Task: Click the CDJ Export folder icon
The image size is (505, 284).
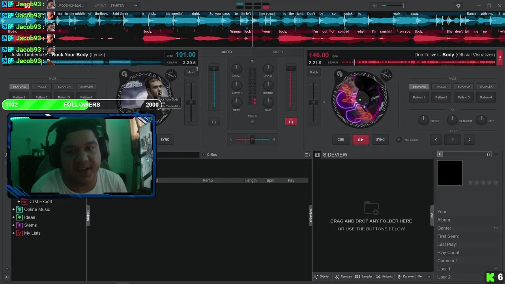Action: [x=24, y=202]
